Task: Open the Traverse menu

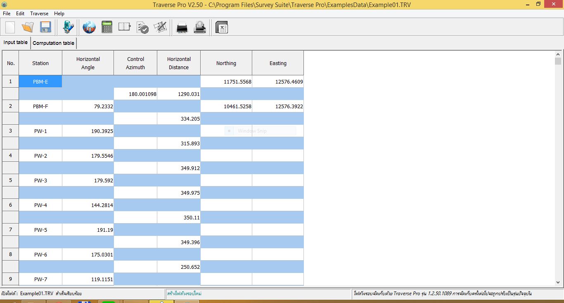Action: pyautogui.click(x=39, y=13)
